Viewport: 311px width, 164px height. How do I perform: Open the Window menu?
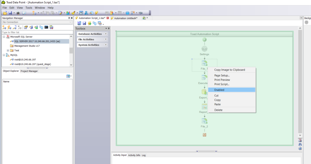(40, 8)
